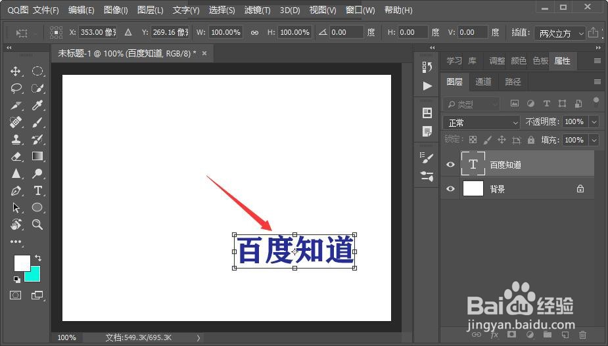Viewport: 608px width, 346px height.
Task: Close the 未标题-1 document tab
Action: [204, 53]
